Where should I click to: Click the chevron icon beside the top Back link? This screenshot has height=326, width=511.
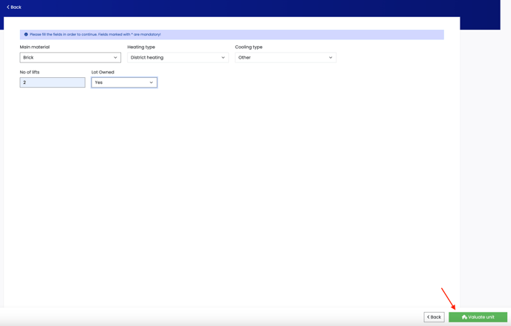8,7
